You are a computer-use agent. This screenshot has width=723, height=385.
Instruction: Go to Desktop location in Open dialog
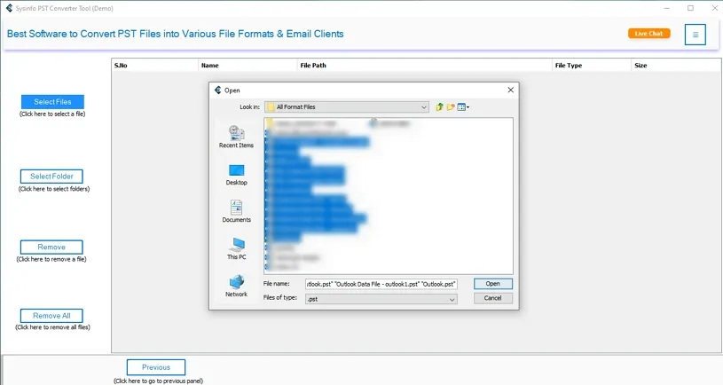click(236, 175)
